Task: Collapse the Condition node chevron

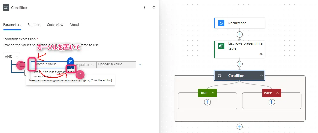Action: tap(261, 76)
